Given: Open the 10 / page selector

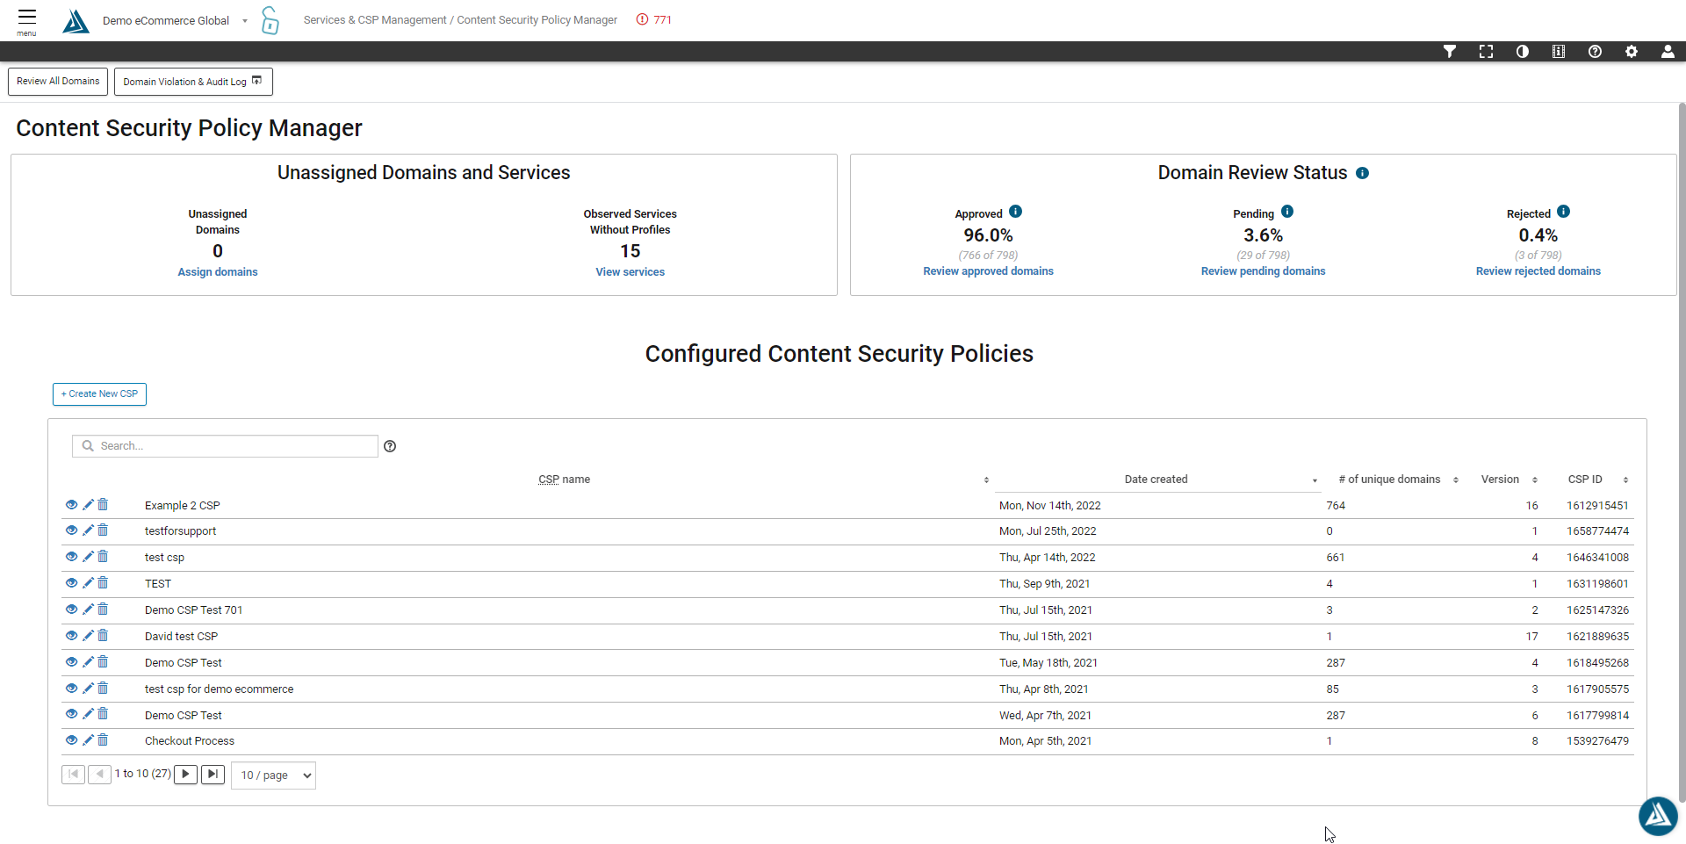Looking at the screenshot, I should [x=273, y=775].
